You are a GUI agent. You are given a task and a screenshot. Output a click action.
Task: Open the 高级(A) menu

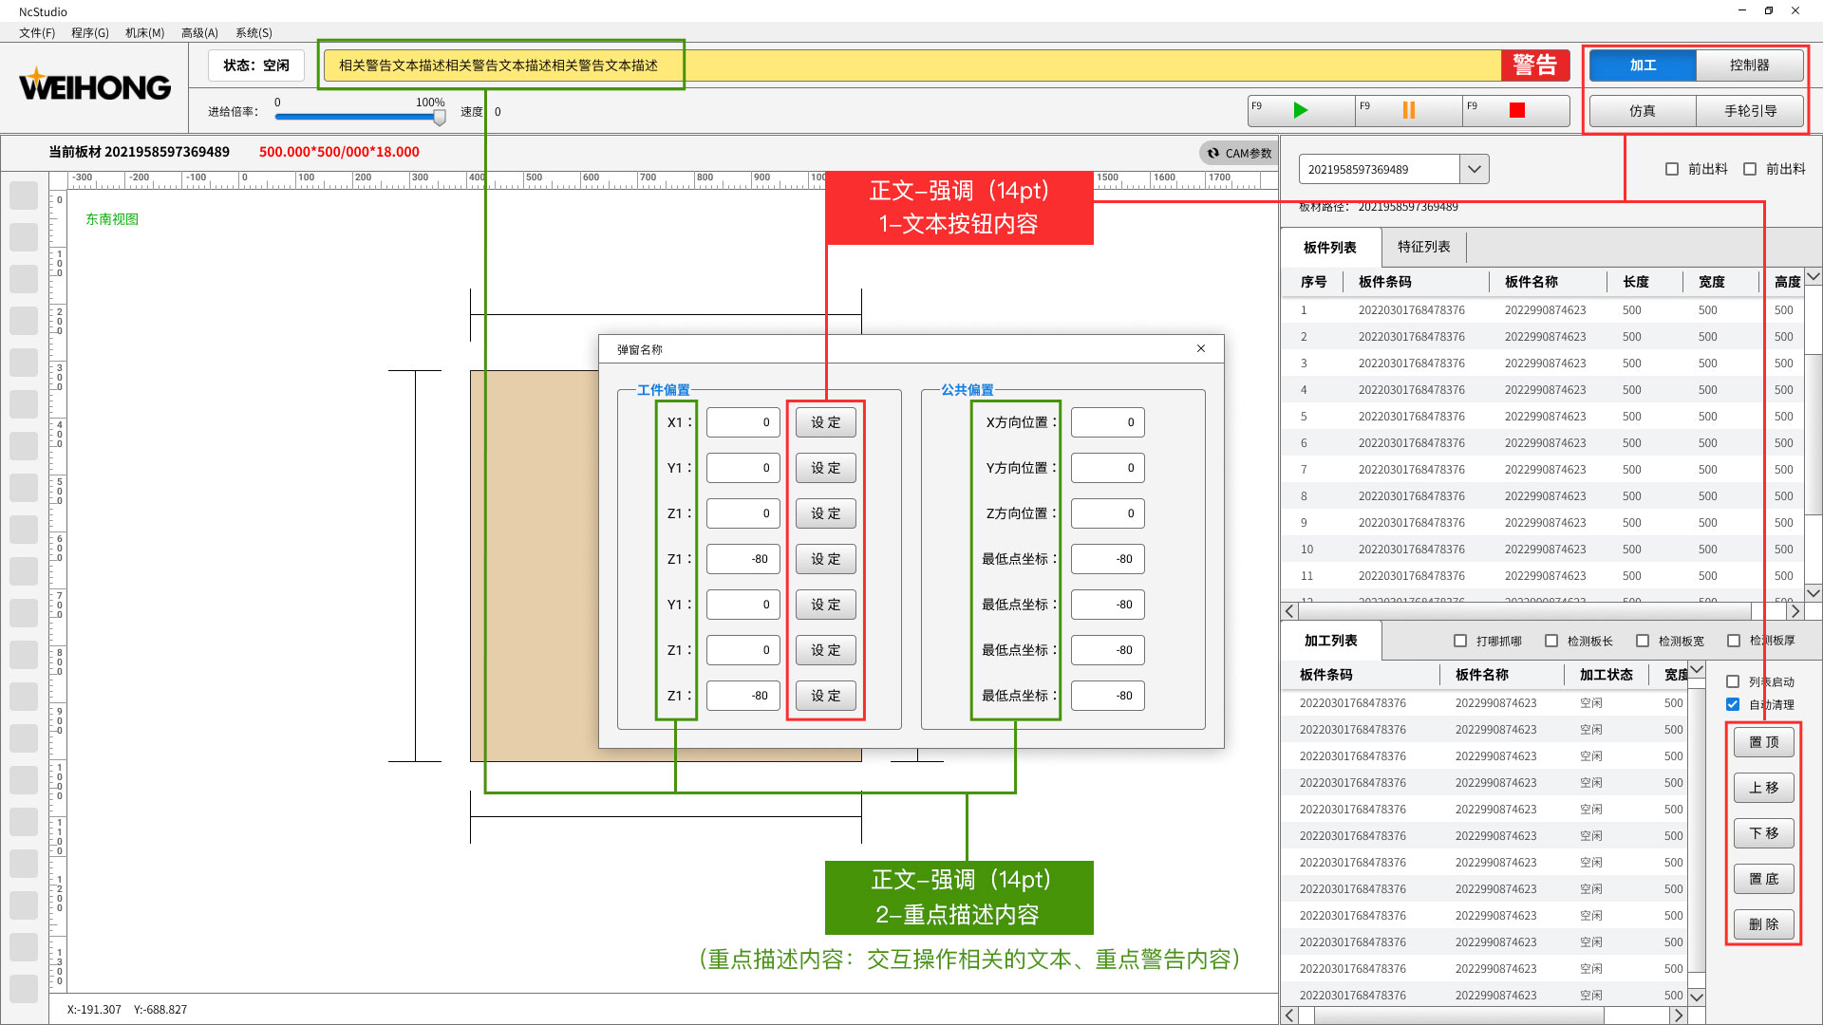click(199, 32)
